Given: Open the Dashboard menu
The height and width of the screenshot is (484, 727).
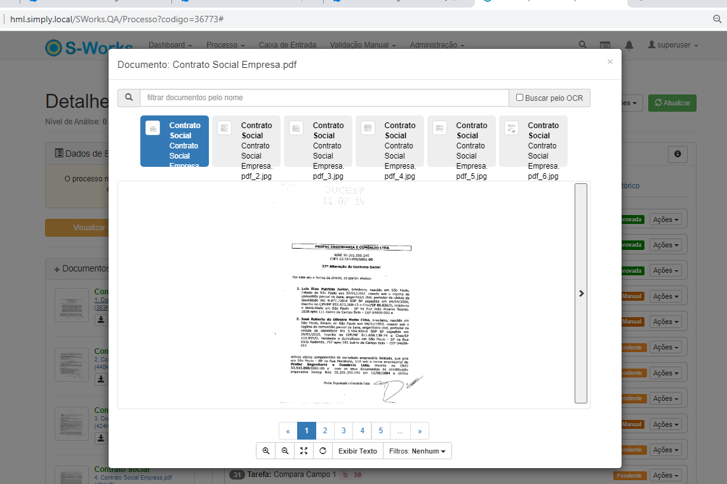Looking at the screenshot, I should click(x=170, y=45).
